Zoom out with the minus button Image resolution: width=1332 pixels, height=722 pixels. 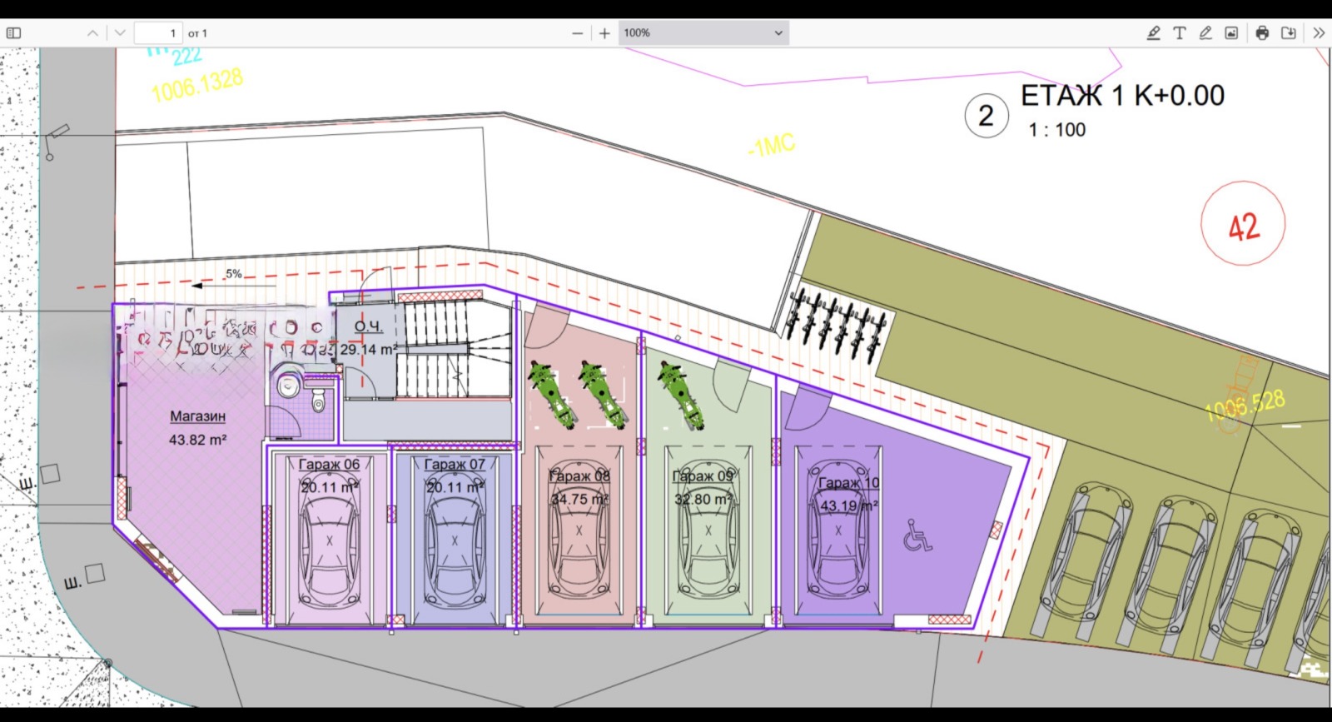coord(578,33)
